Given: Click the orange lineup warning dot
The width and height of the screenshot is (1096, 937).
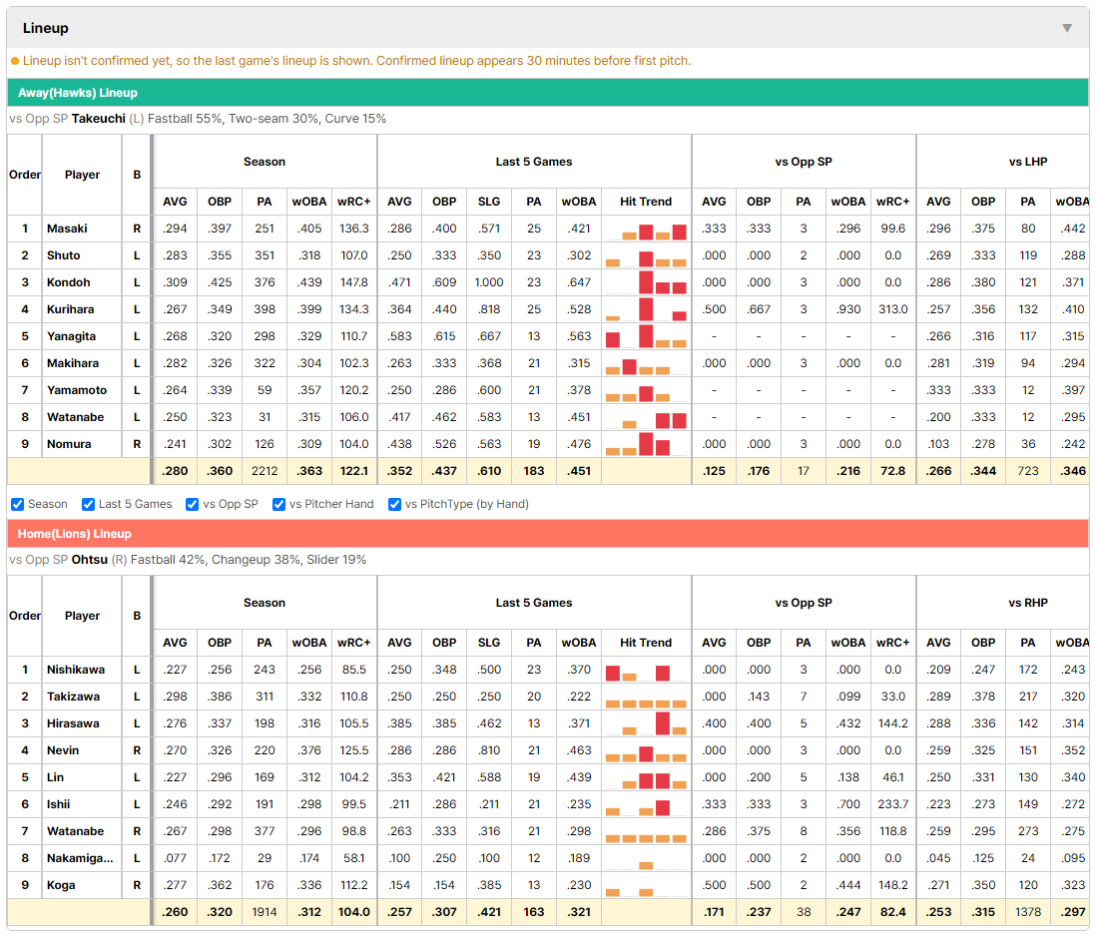Looking at the screenshot, I should point(15,62).
